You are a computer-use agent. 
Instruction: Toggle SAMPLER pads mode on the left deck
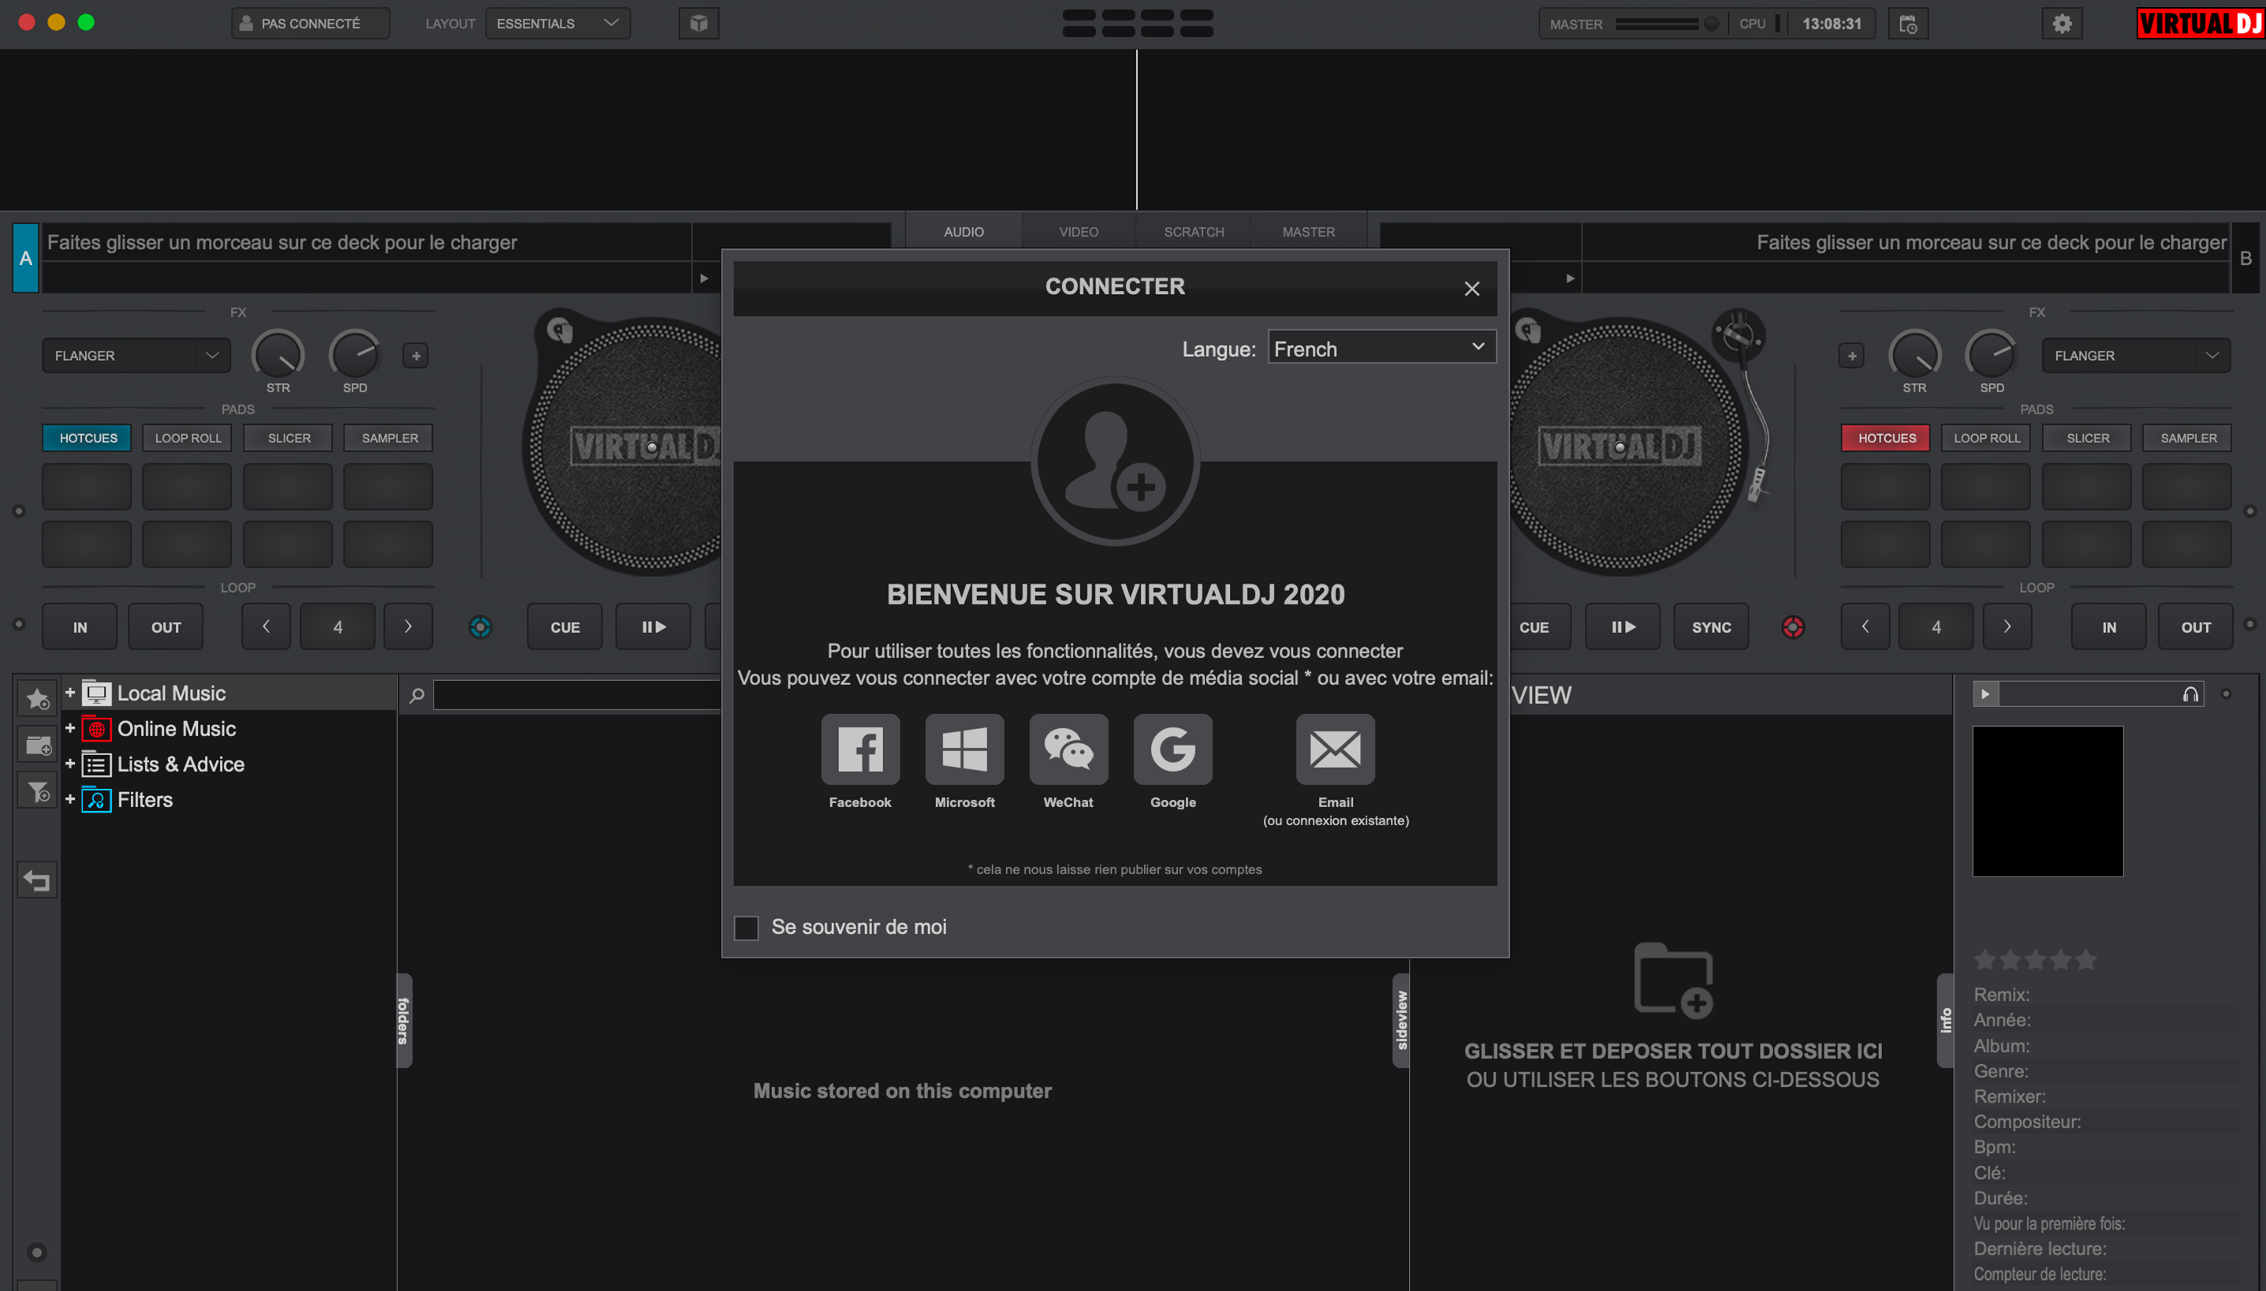click(388, 437)
